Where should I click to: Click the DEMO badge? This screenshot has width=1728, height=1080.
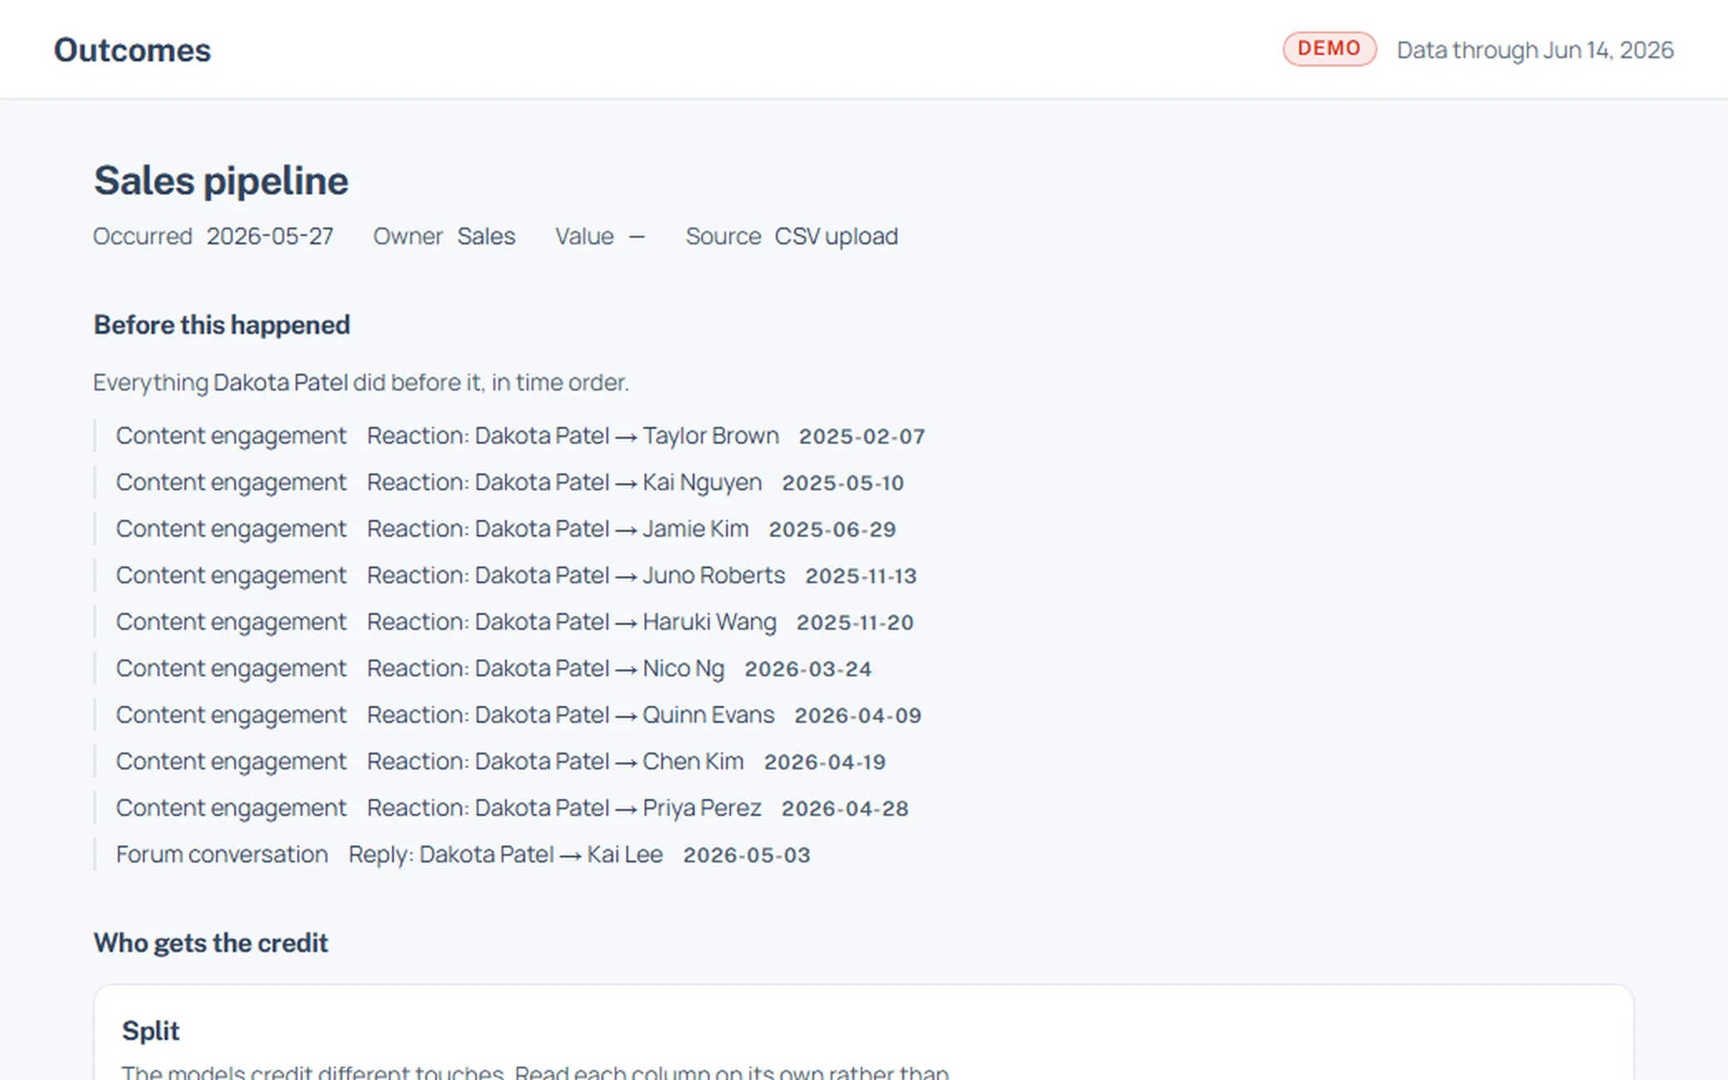click(1329, 49)
